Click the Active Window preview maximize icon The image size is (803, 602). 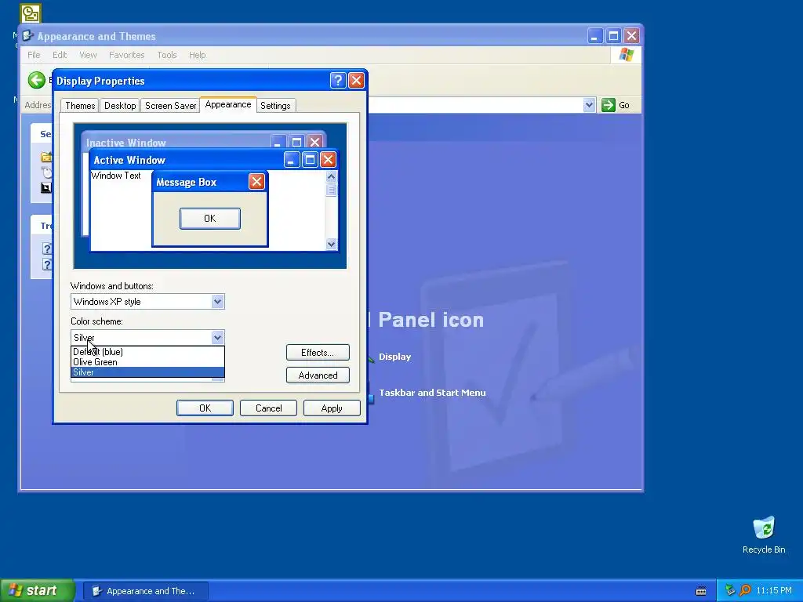tap(310, 160)
